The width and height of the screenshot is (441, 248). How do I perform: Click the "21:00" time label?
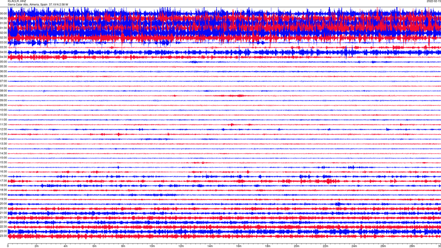coord(3,213)
